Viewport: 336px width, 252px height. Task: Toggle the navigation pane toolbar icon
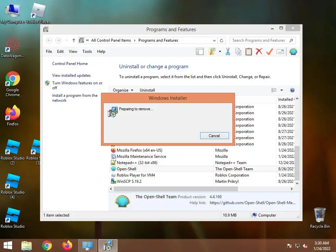pos(199,52)
